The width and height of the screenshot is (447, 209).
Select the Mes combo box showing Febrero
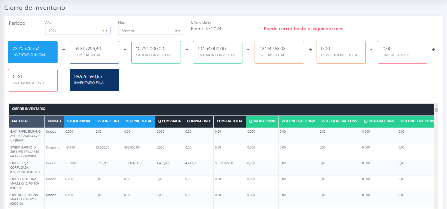pos(151,31)
